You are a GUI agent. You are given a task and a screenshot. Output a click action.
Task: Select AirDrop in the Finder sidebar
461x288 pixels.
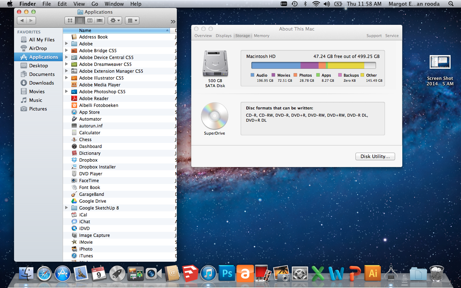click(38, 48)
